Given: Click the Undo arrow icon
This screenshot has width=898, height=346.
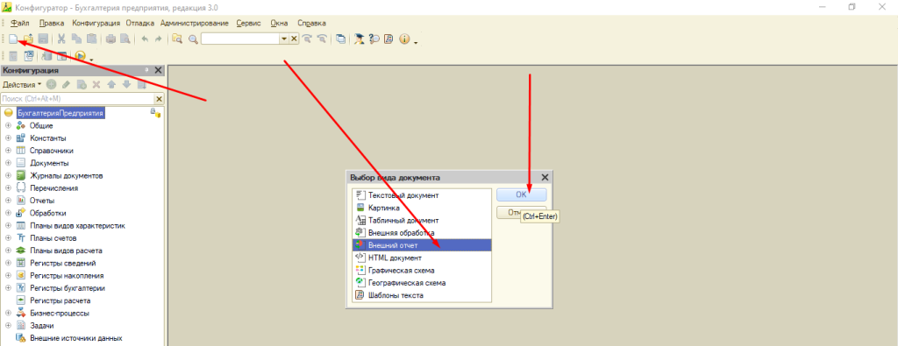Looking at the screenshot, I should pos(145,39).
